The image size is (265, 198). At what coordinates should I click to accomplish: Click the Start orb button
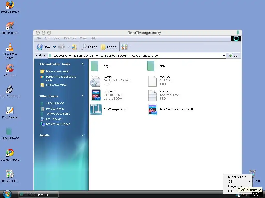(x=7, y=194)
